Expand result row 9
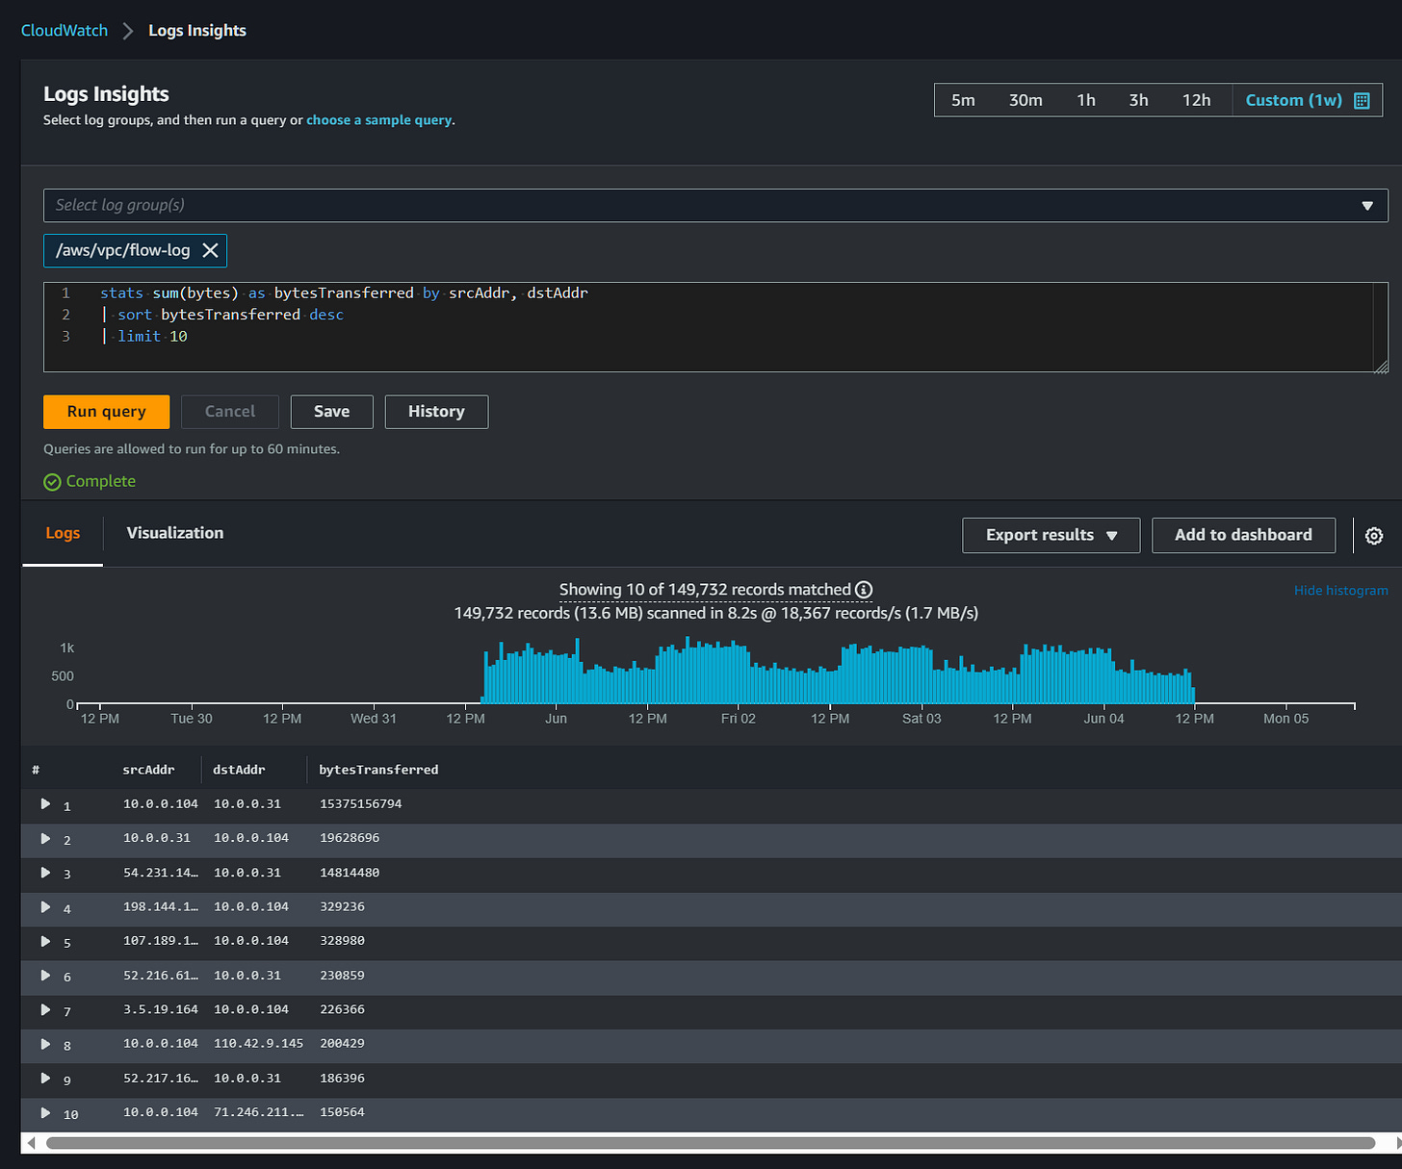 pyautogui.click(x=45, y=1079)
